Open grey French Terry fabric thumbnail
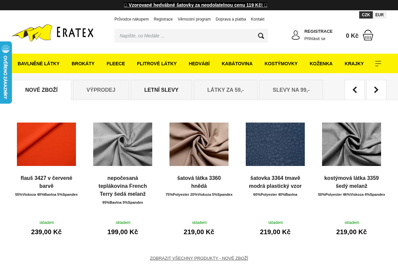 pos(123,144)
